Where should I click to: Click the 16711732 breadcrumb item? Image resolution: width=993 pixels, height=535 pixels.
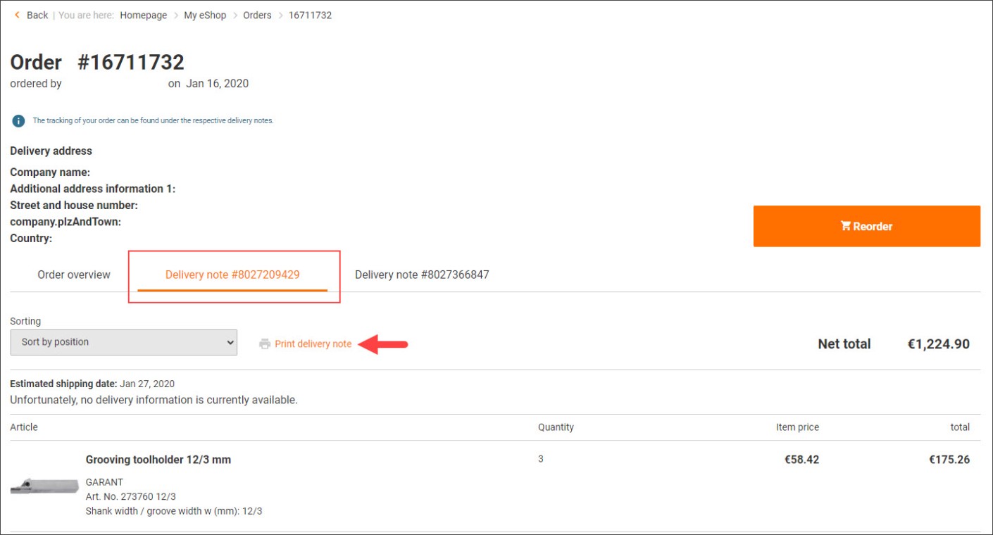click(310, 15)
